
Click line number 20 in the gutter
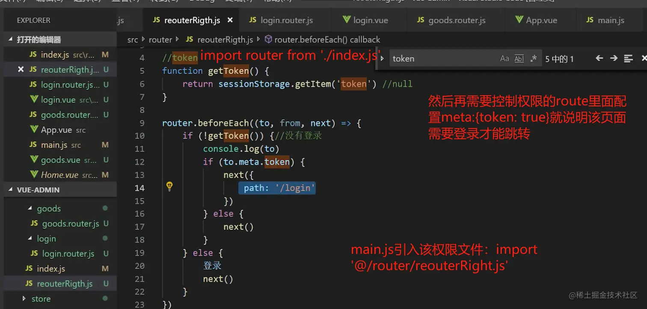click(139, 266)
